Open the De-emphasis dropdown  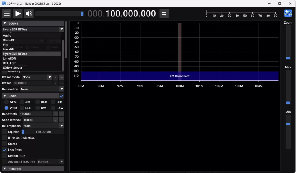tap(43, 126)
